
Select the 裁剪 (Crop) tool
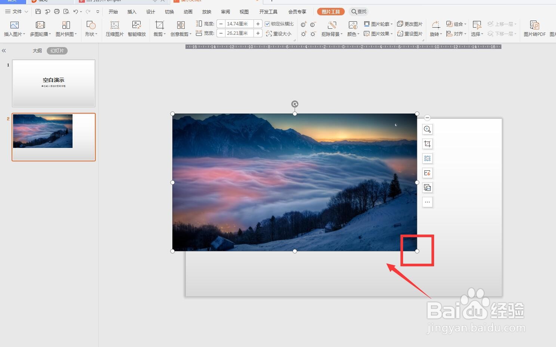pyautogui.click(x=159, y=29)
